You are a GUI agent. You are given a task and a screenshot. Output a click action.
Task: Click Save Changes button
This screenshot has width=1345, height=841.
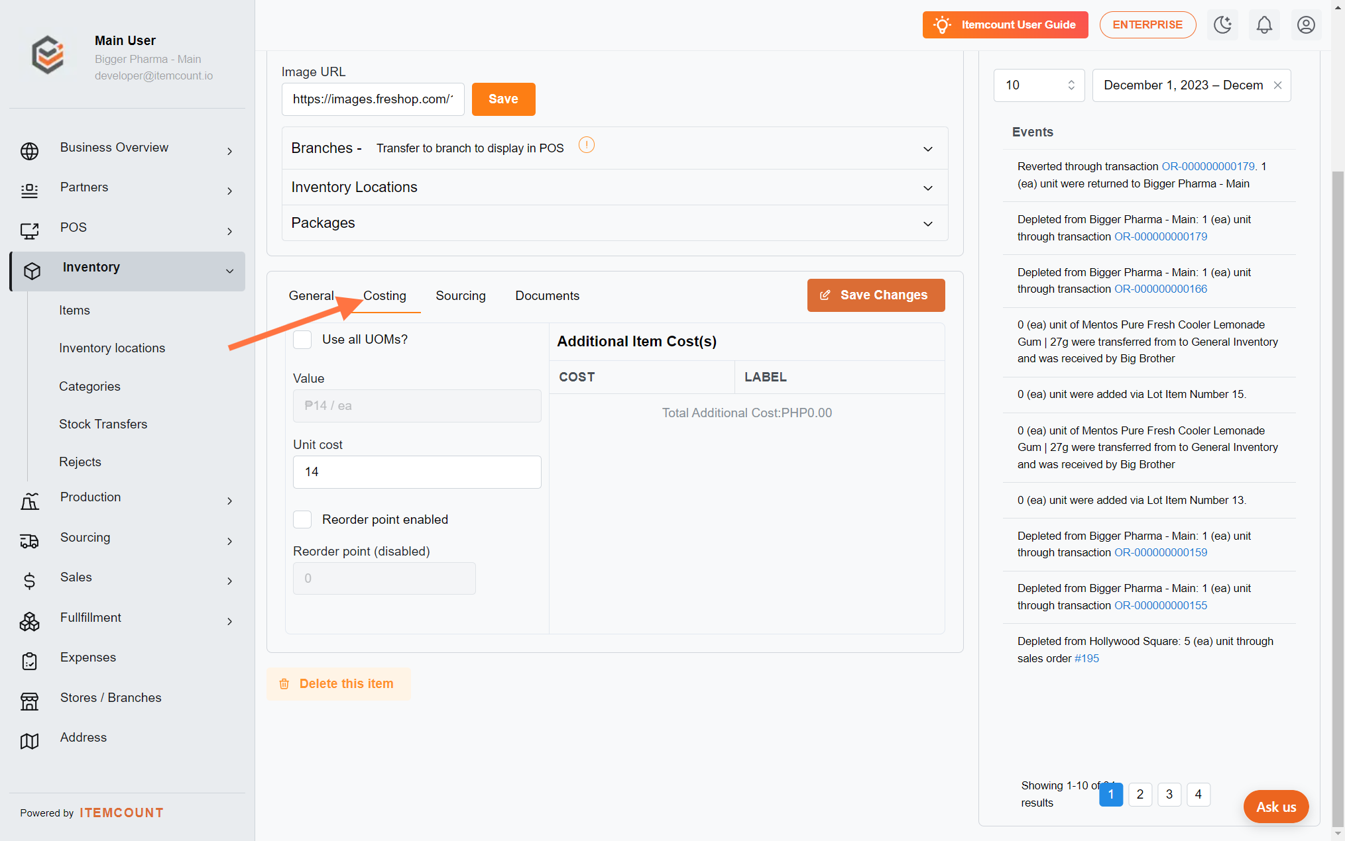pyautogui.click(x=876, y=295)
